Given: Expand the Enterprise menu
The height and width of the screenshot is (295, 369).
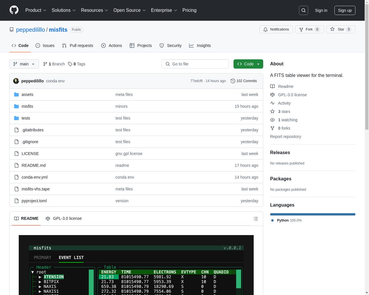Looking at the screenshot, I should (x=164, y=10).
